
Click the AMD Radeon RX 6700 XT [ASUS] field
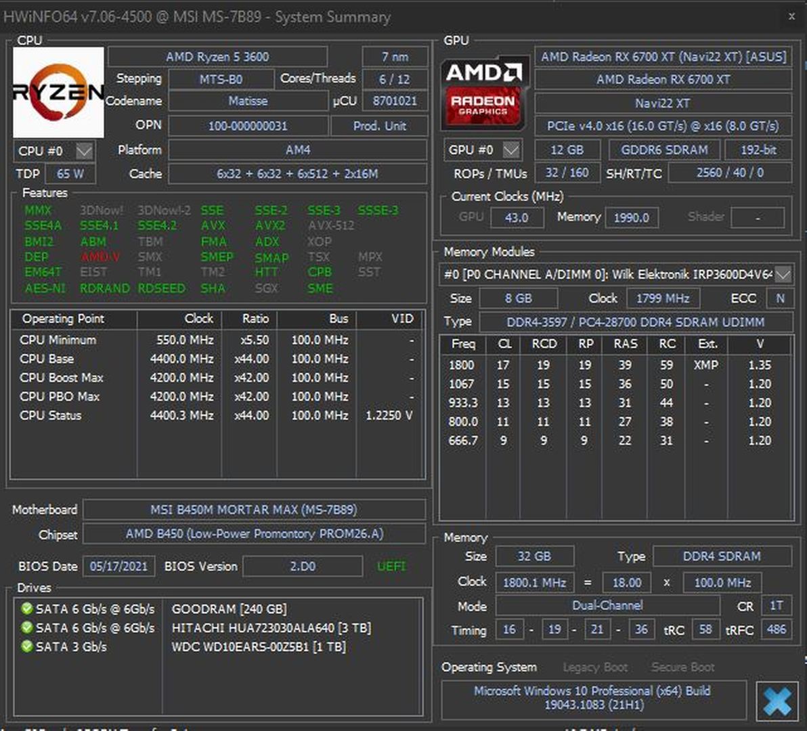tap(663, 57)
